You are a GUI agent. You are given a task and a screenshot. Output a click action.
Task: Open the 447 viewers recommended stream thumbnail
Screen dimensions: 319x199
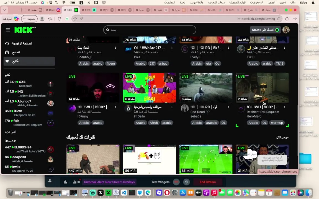coord(93,159)
